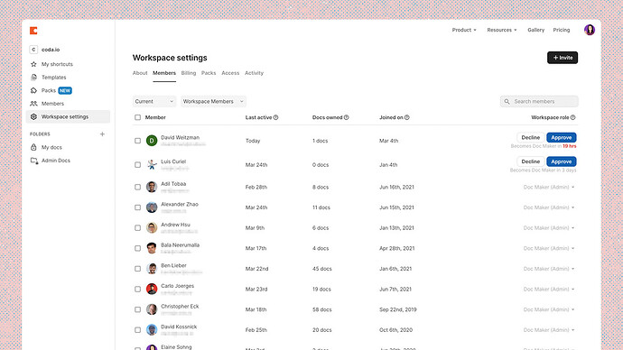
Task: Expand the Resources menu
Action: click(502, 30)
